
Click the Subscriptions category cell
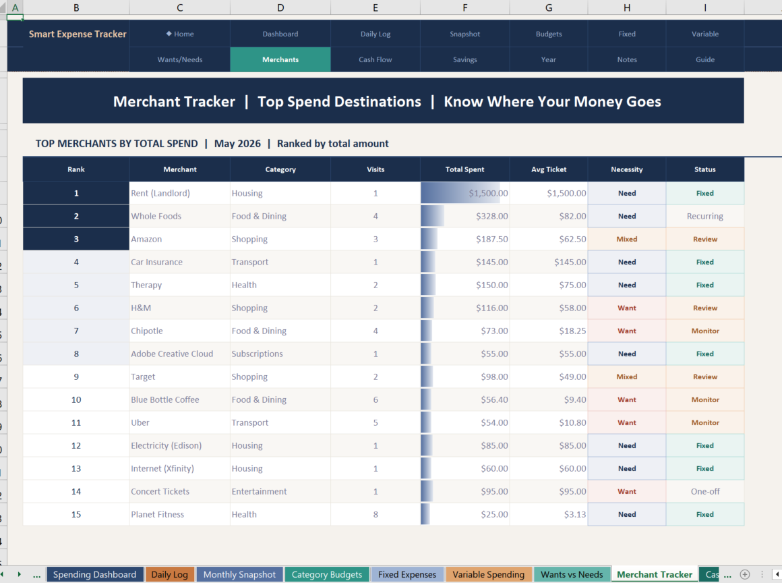pyautogui.click(x=280, y=354)
